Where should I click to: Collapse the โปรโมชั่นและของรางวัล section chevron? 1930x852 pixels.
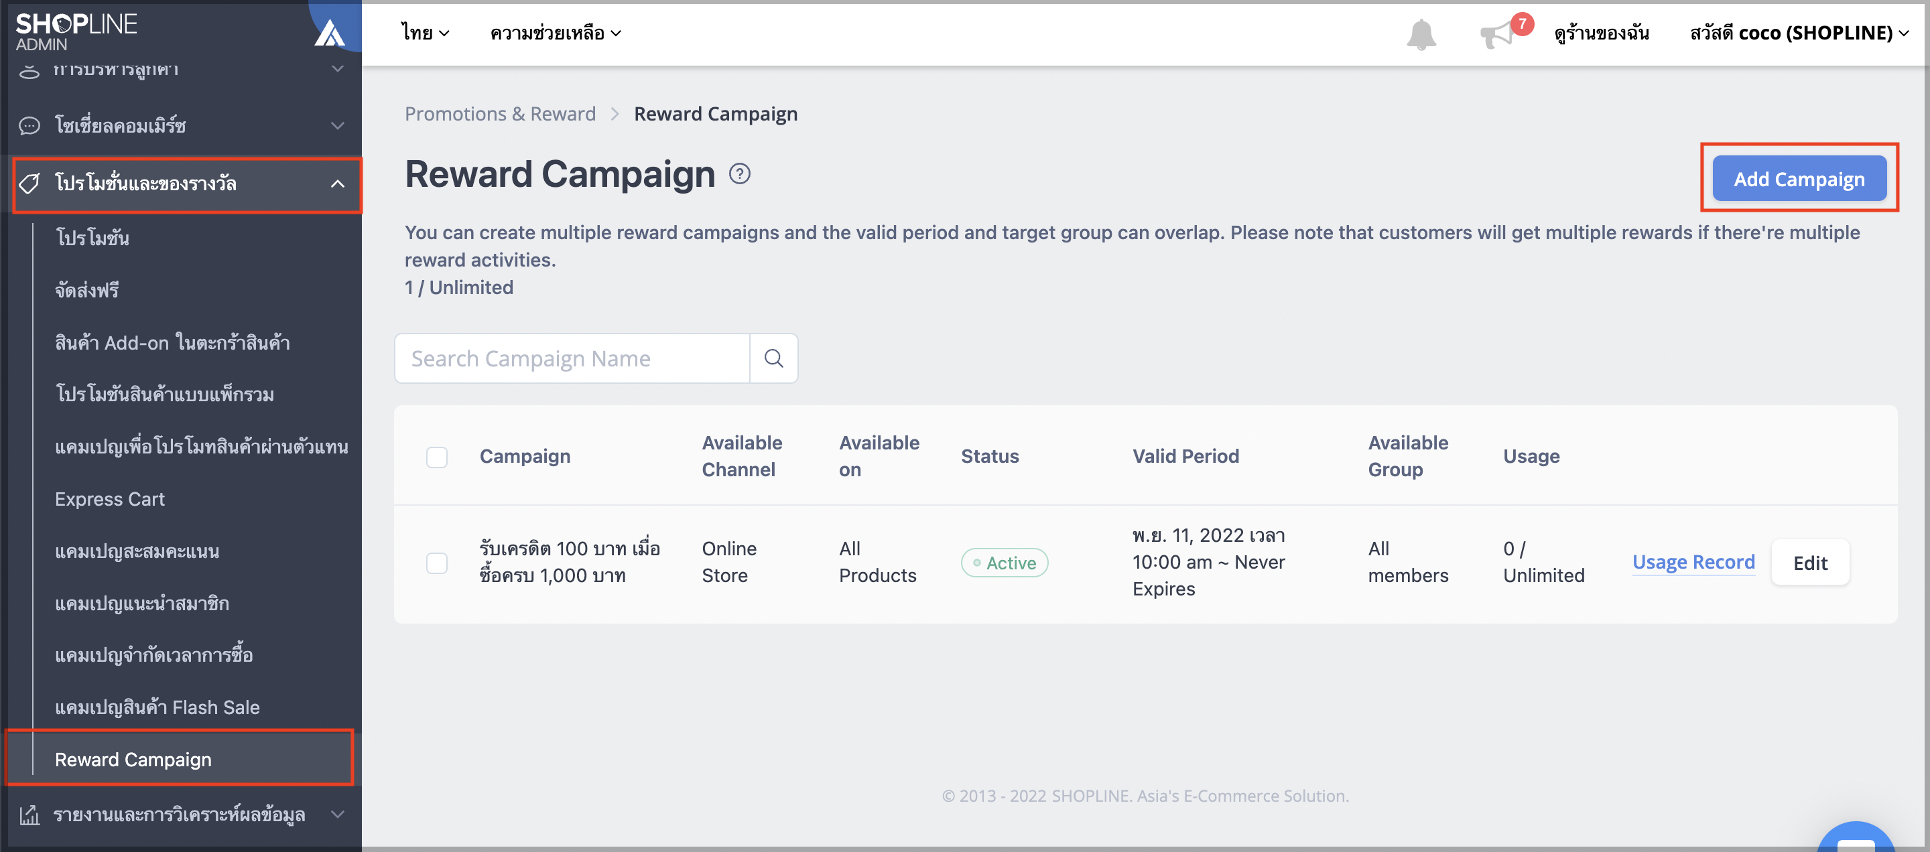[338, 184]
